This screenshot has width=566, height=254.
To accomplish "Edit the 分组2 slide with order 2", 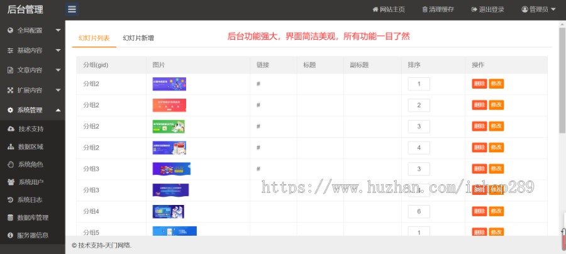I will pos(496,105).
